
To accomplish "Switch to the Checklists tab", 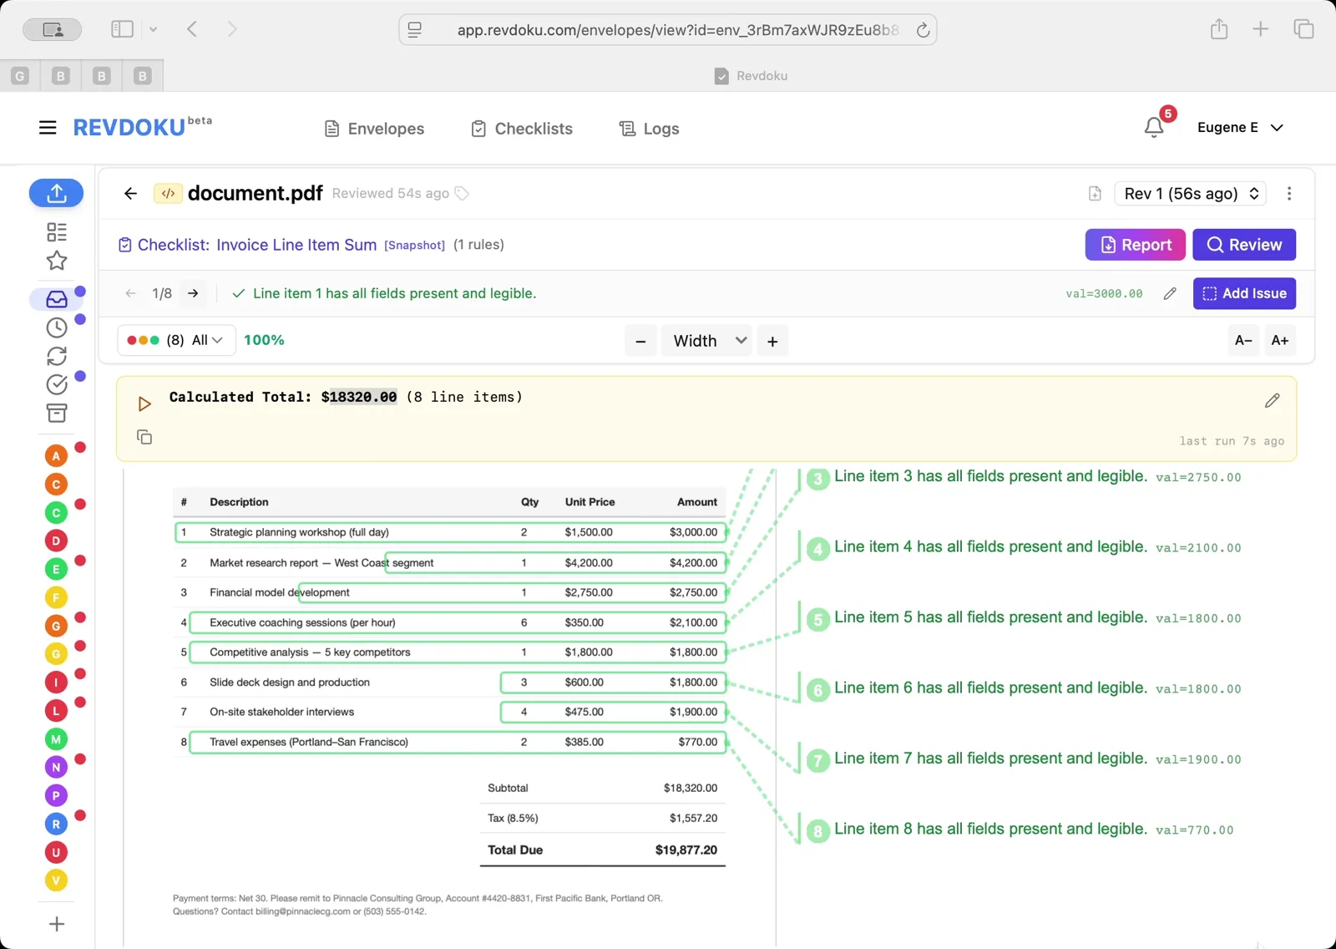I will point(521,128).
